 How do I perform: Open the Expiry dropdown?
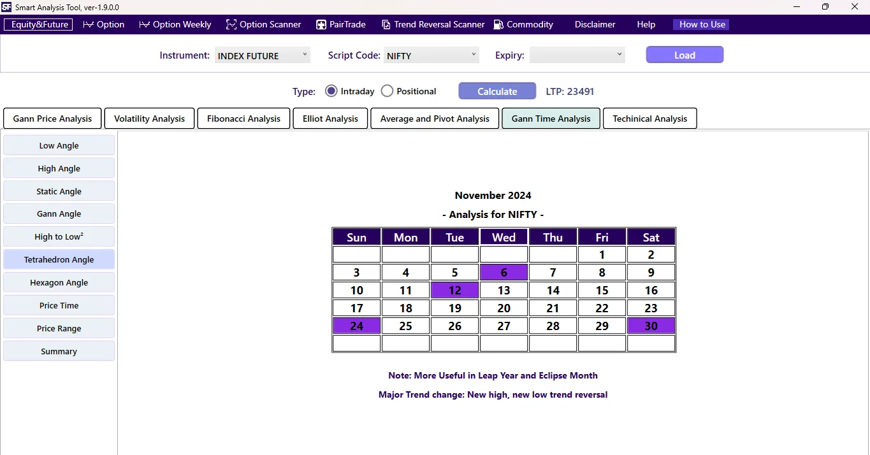(x=577, y=55)
